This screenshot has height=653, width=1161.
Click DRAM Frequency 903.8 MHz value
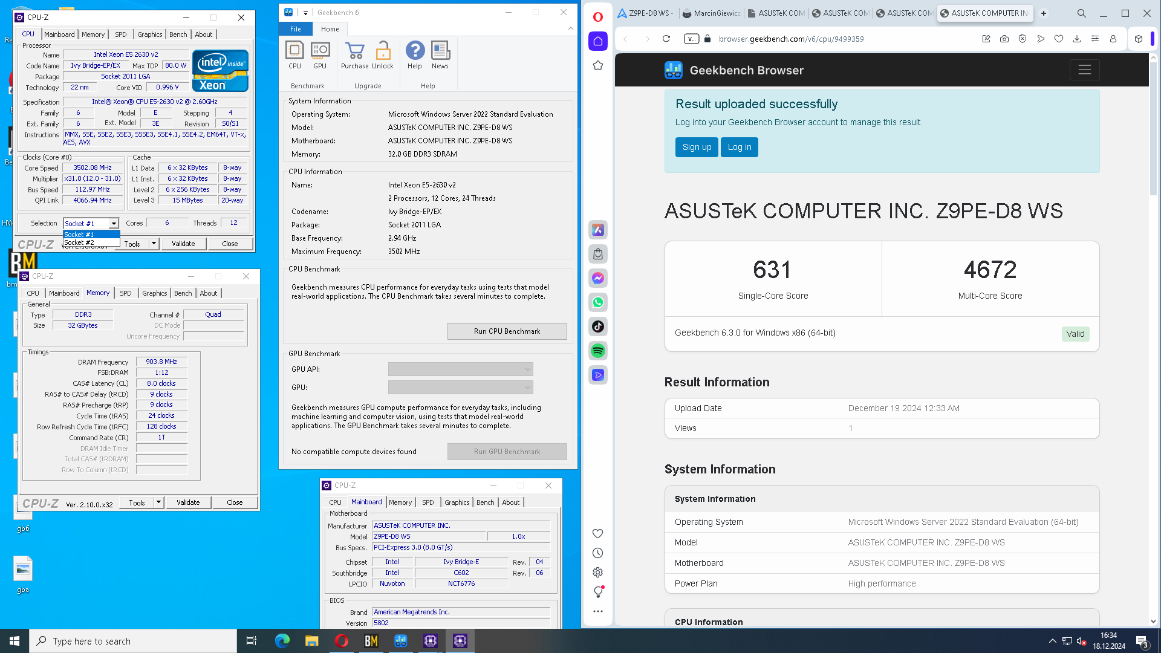(x=161, y=362)
